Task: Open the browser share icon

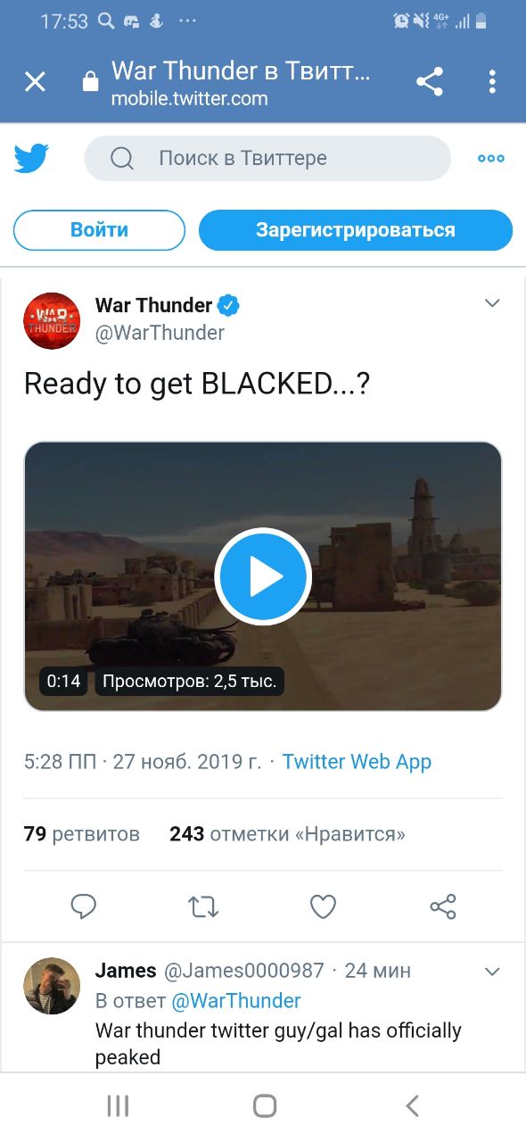Action: point(430,82)
